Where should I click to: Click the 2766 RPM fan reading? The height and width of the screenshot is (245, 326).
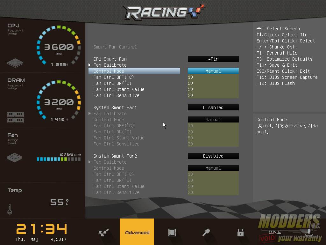click(x=70, y=154)
